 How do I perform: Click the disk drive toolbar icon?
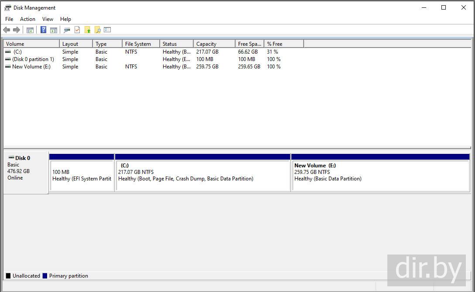tap(67, 30)
